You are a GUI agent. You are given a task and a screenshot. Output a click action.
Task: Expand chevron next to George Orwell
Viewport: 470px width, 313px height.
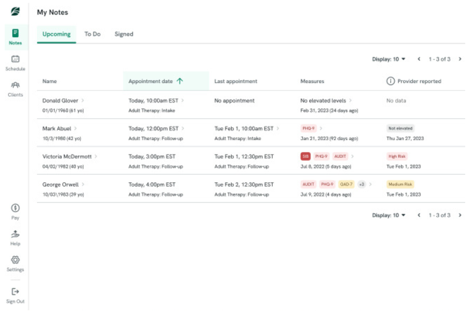[83, 184]
